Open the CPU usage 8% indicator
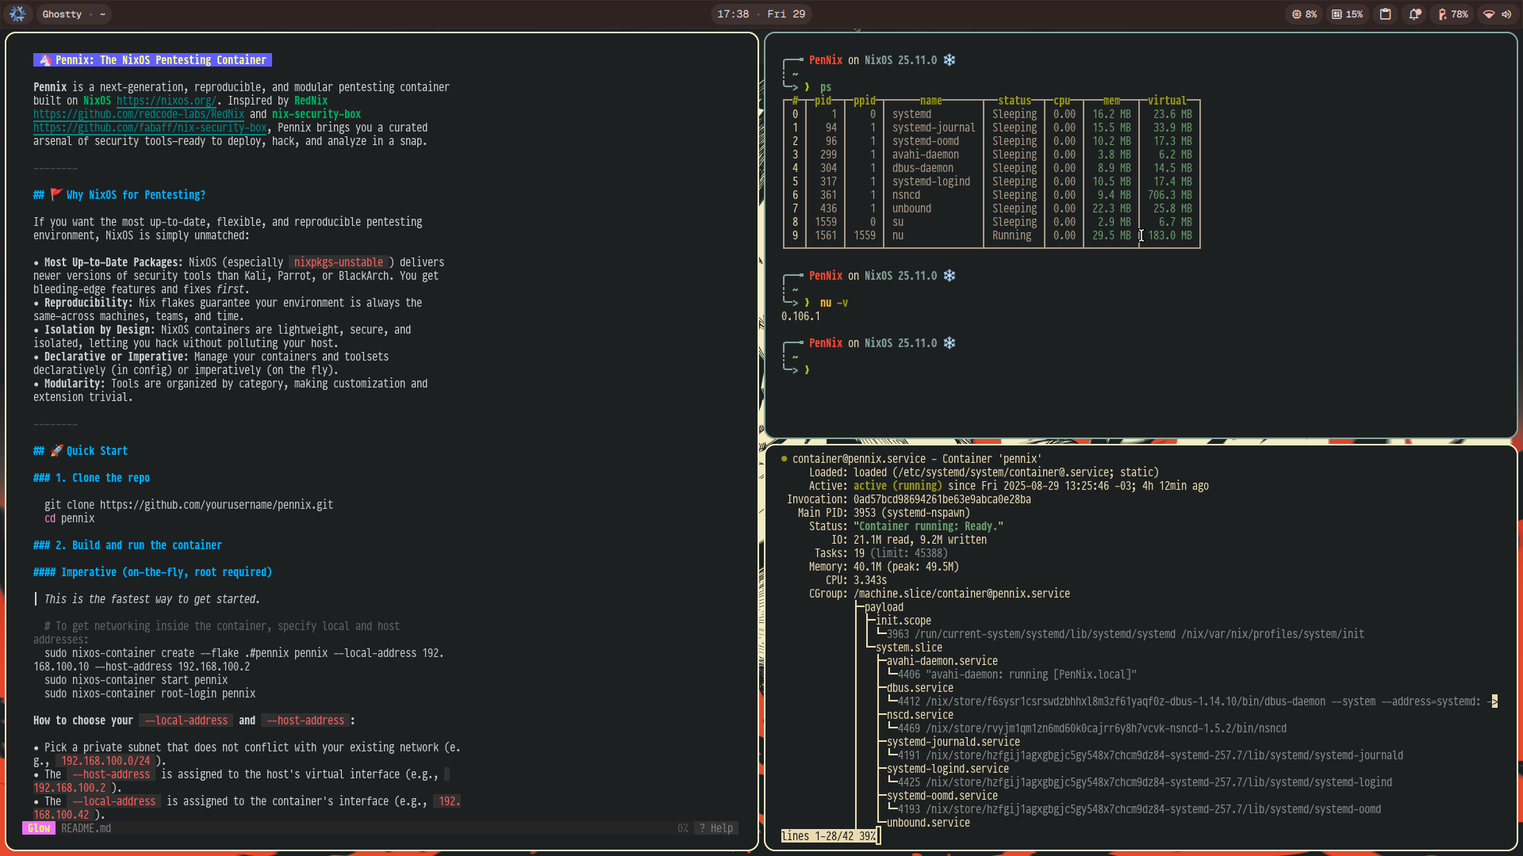Image resolution: width=1523 pixels, height=856 pixels. click(x=1304, y=14)
